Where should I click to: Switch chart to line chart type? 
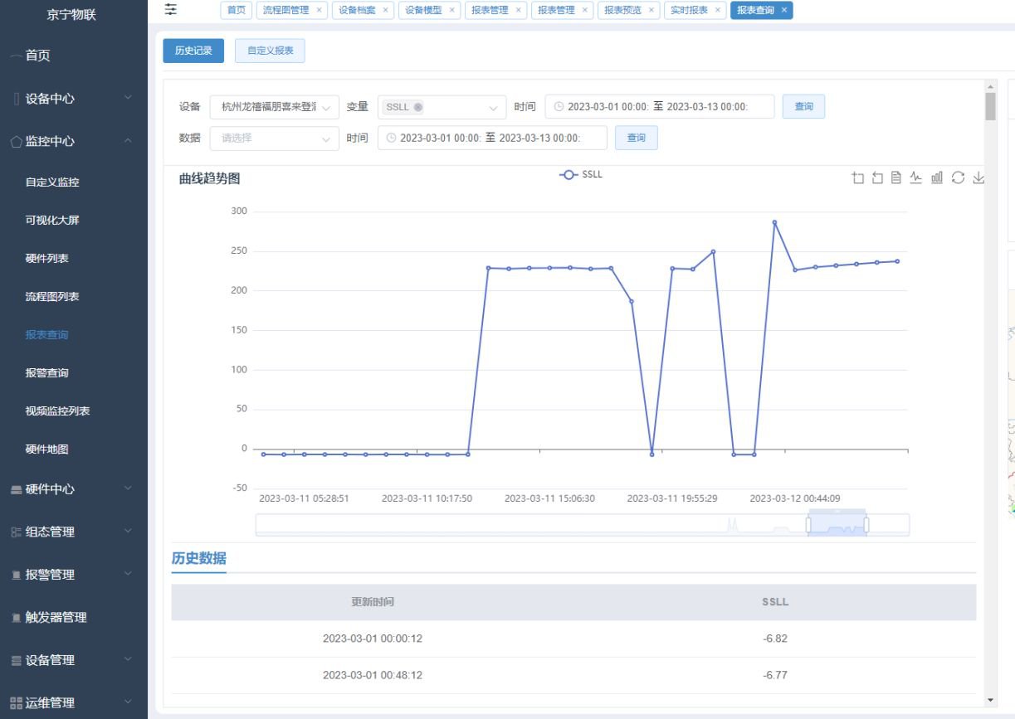916,177
